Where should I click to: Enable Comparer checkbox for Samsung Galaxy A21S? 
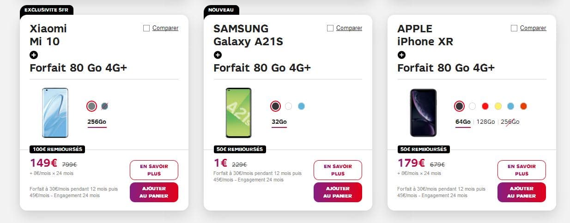(330, 28)
